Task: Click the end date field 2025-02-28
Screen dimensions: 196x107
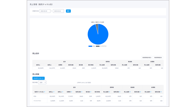Action: coord(59,11)
